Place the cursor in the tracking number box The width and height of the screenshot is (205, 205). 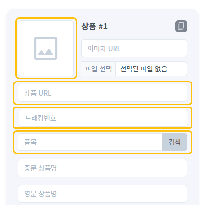103,118
